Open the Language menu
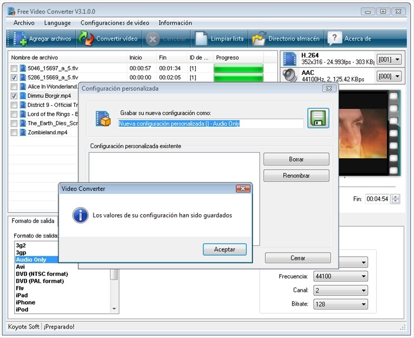 (57, 23)
